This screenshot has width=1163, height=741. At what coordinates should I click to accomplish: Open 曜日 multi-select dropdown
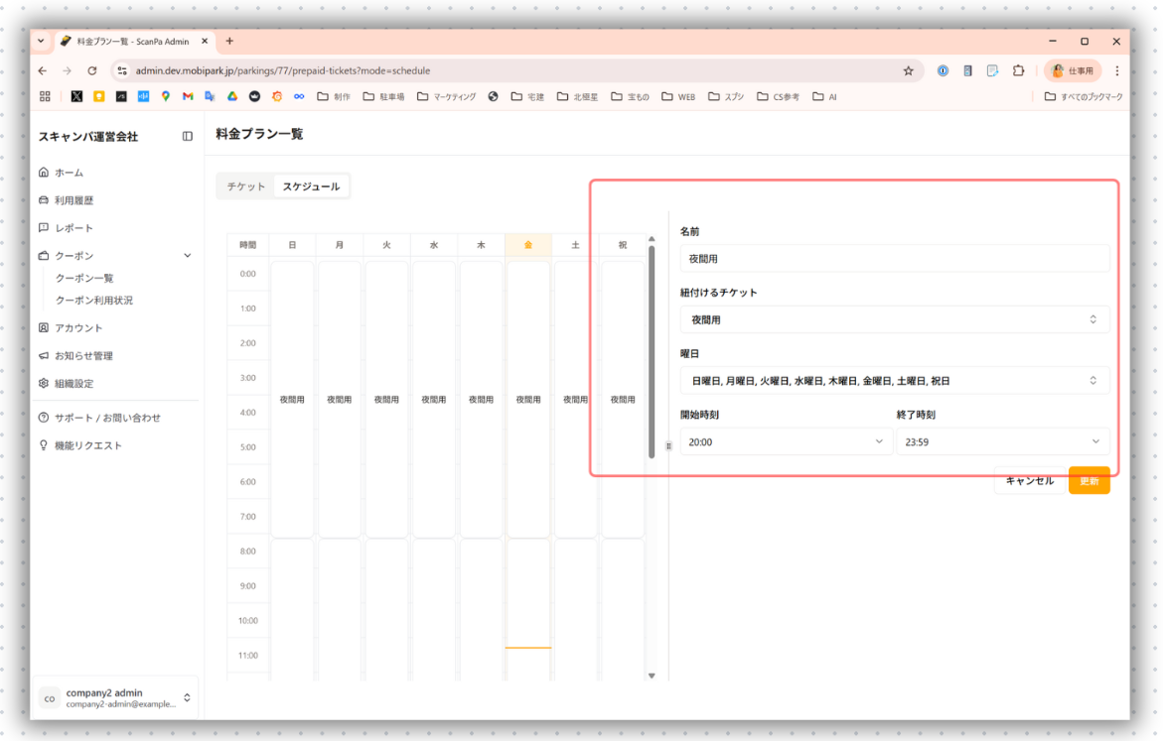[x=894, y=381]
